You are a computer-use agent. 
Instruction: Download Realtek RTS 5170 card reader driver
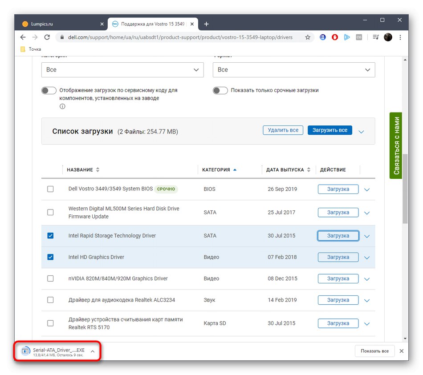338,323
